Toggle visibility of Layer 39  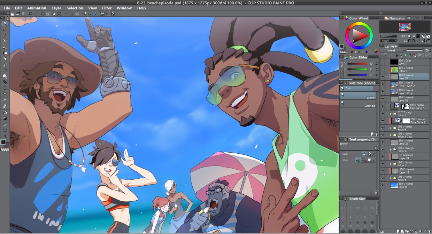tap(382, 156)
